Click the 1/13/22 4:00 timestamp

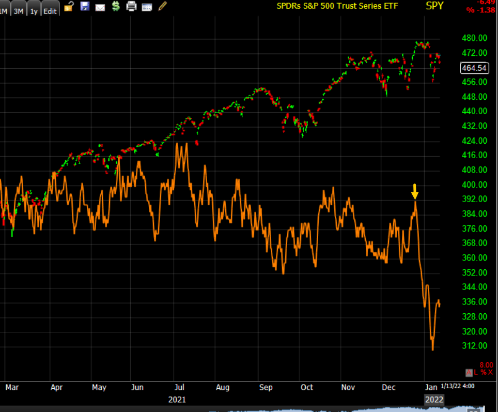pos(458,386)
